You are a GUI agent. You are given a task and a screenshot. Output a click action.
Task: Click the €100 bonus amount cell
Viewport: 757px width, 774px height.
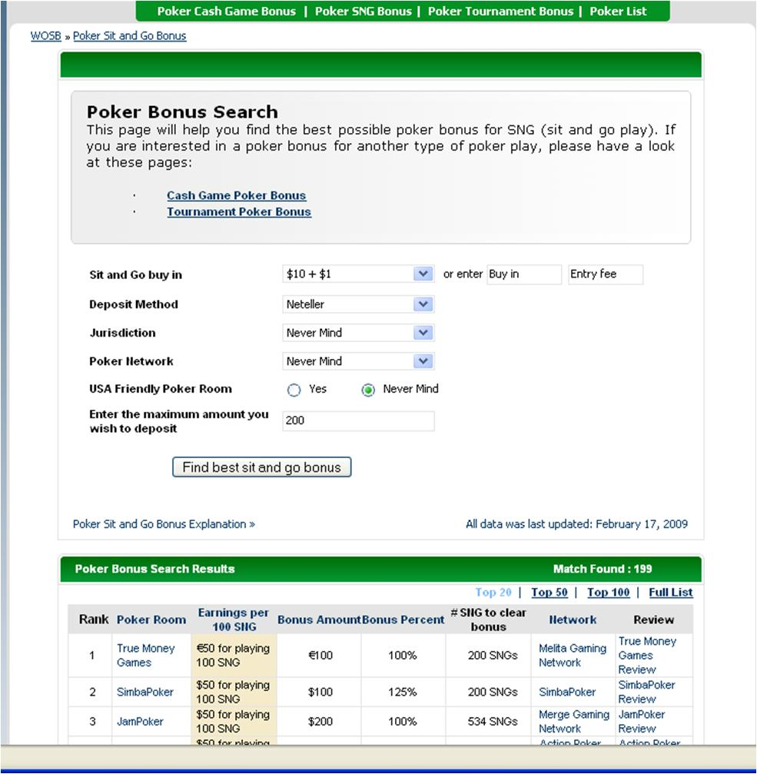point(320,656)
